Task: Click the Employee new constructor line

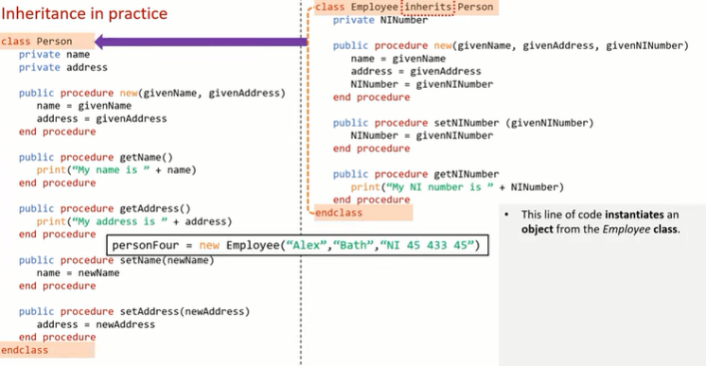Action: [511, 46]
